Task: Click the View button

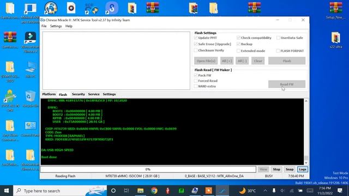Action: (263, 169)
